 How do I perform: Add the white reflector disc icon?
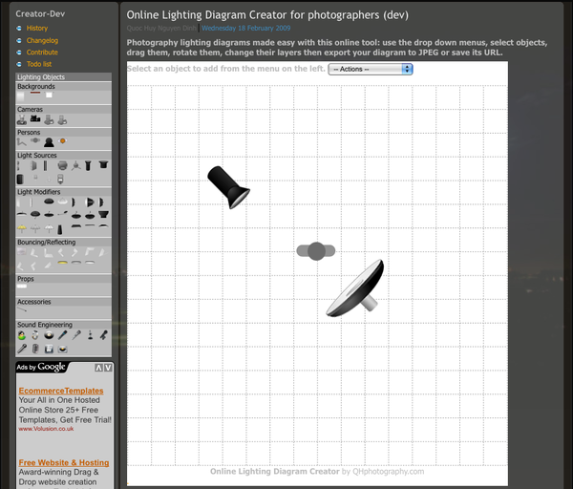pyautogui.click(x=90, y=263)
